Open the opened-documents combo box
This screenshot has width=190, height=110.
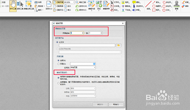[x=90, y=52]
